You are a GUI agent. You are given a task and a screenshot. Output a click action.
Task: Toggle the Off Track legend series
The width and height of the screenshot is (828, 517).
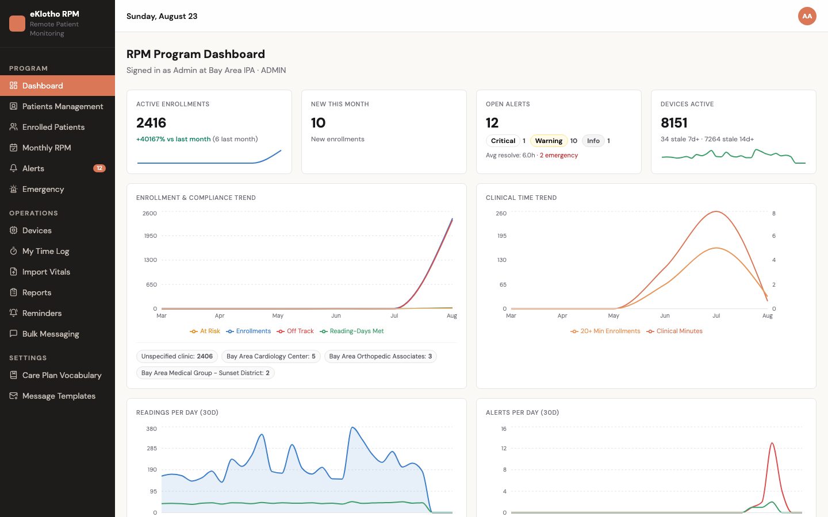pos(296,331)
